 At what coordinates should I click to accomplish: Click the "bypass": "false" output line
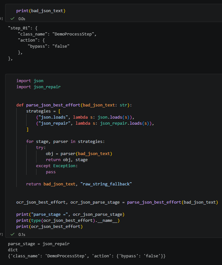click(x=49, y=46)
